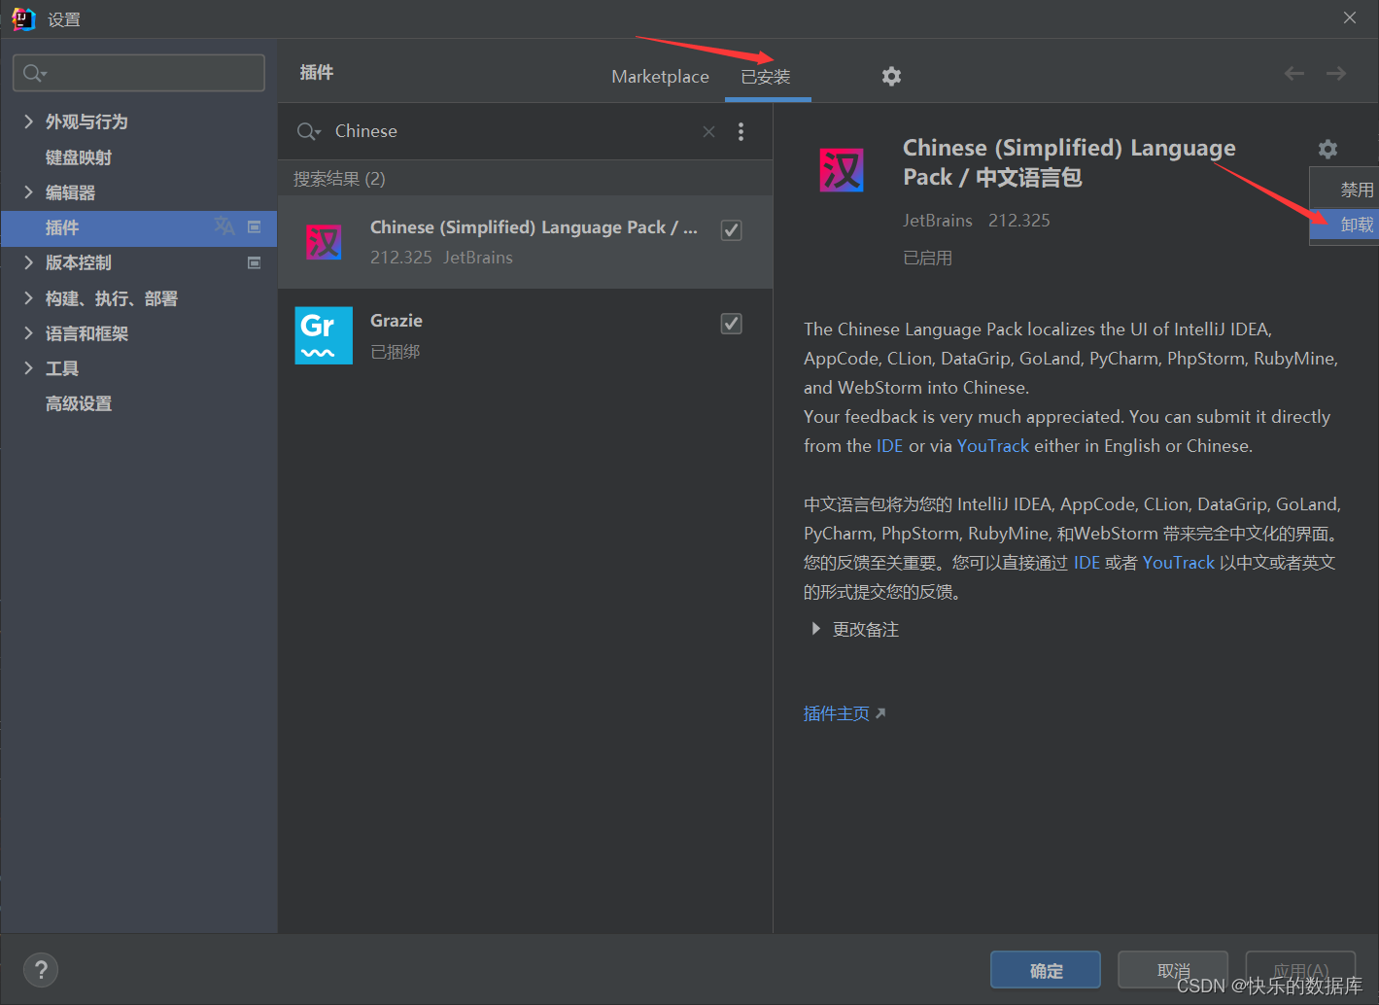Expand the 版本控制 tree node
The width and height of the screenshot is (1379, 1005).
28,262
